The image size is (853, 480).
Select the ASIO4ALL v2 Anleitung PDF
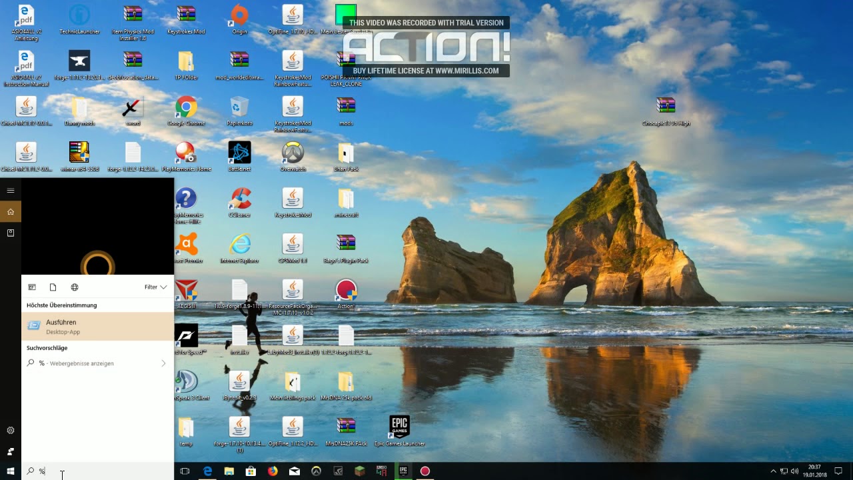[26, 23]
